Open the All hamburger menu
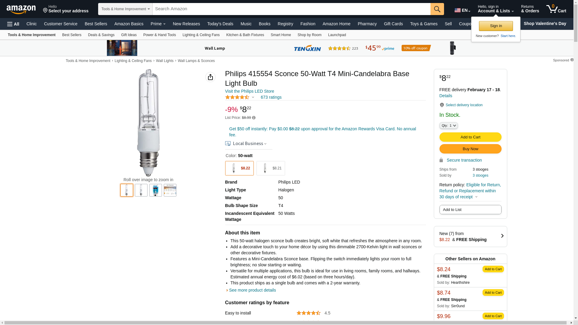The width and height of the screenshot is (578, 325). (13, 24)
